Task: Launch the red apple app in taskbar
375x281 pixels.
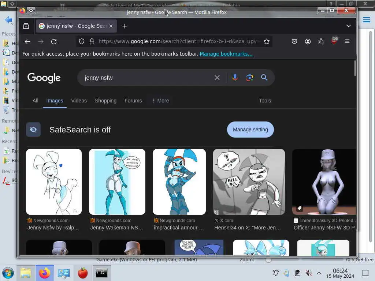Action: [x=83, y=273]
